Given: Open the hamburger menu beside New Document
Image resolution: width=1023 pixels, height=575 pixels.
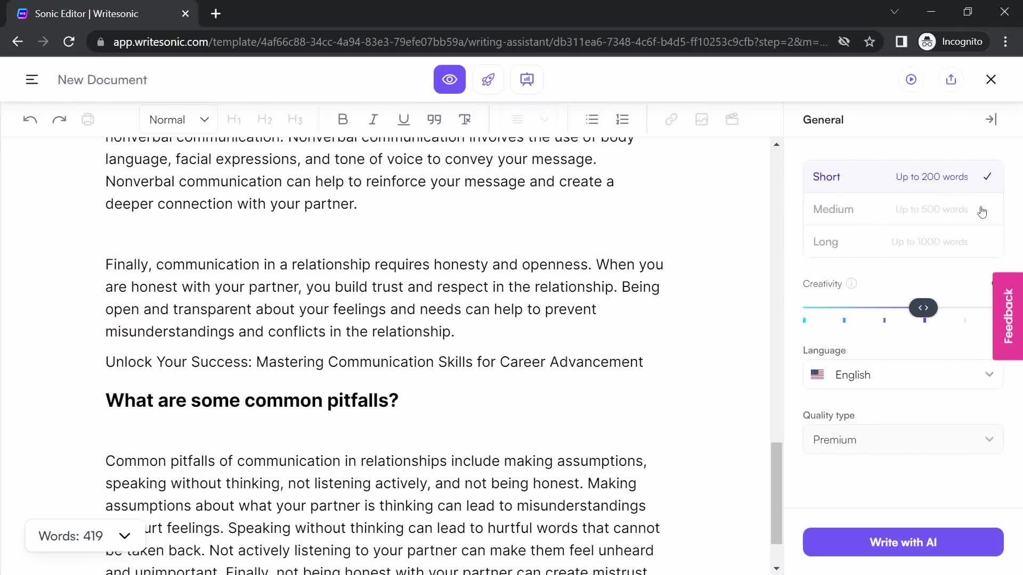Looking at the screenshot, I should [32, 80].
